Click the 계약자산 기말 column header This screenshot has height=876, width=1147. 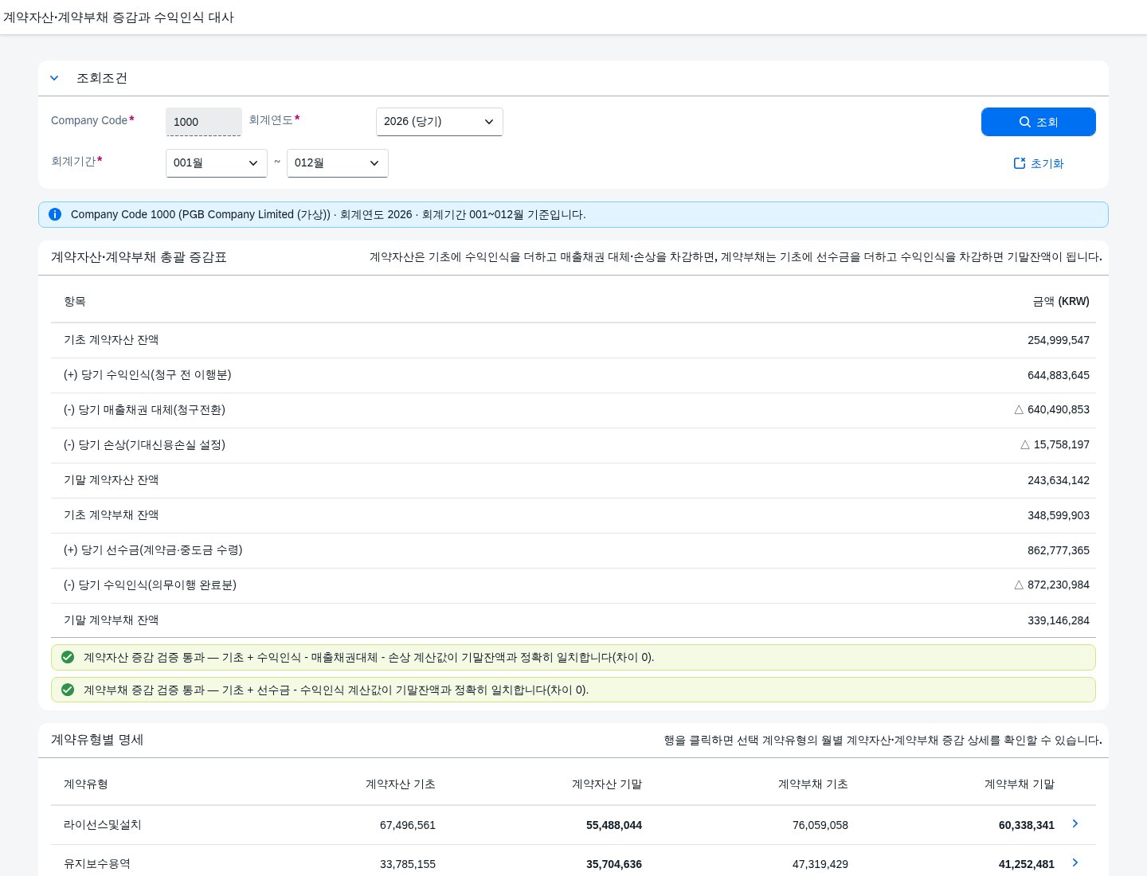(x=607, y=784)
